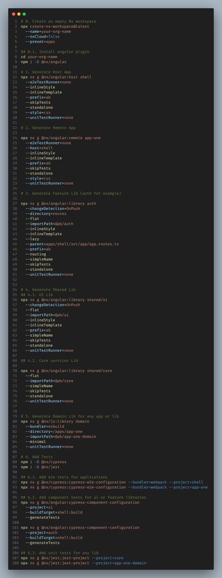222x578 pixels.
Task: Click line number 1 in the gutter
Action: click(16, 21)
